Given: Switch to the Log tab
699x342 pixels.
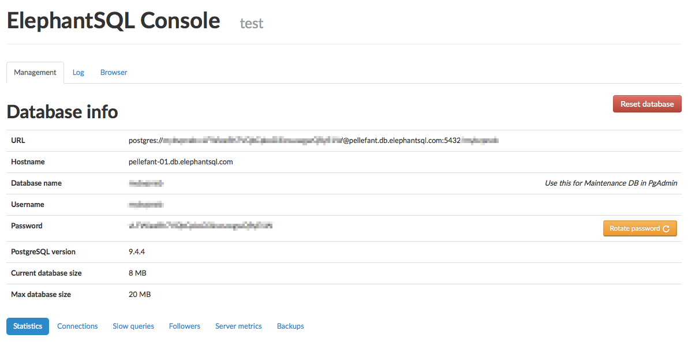Looking at the screenshot, I should (78, 72).
